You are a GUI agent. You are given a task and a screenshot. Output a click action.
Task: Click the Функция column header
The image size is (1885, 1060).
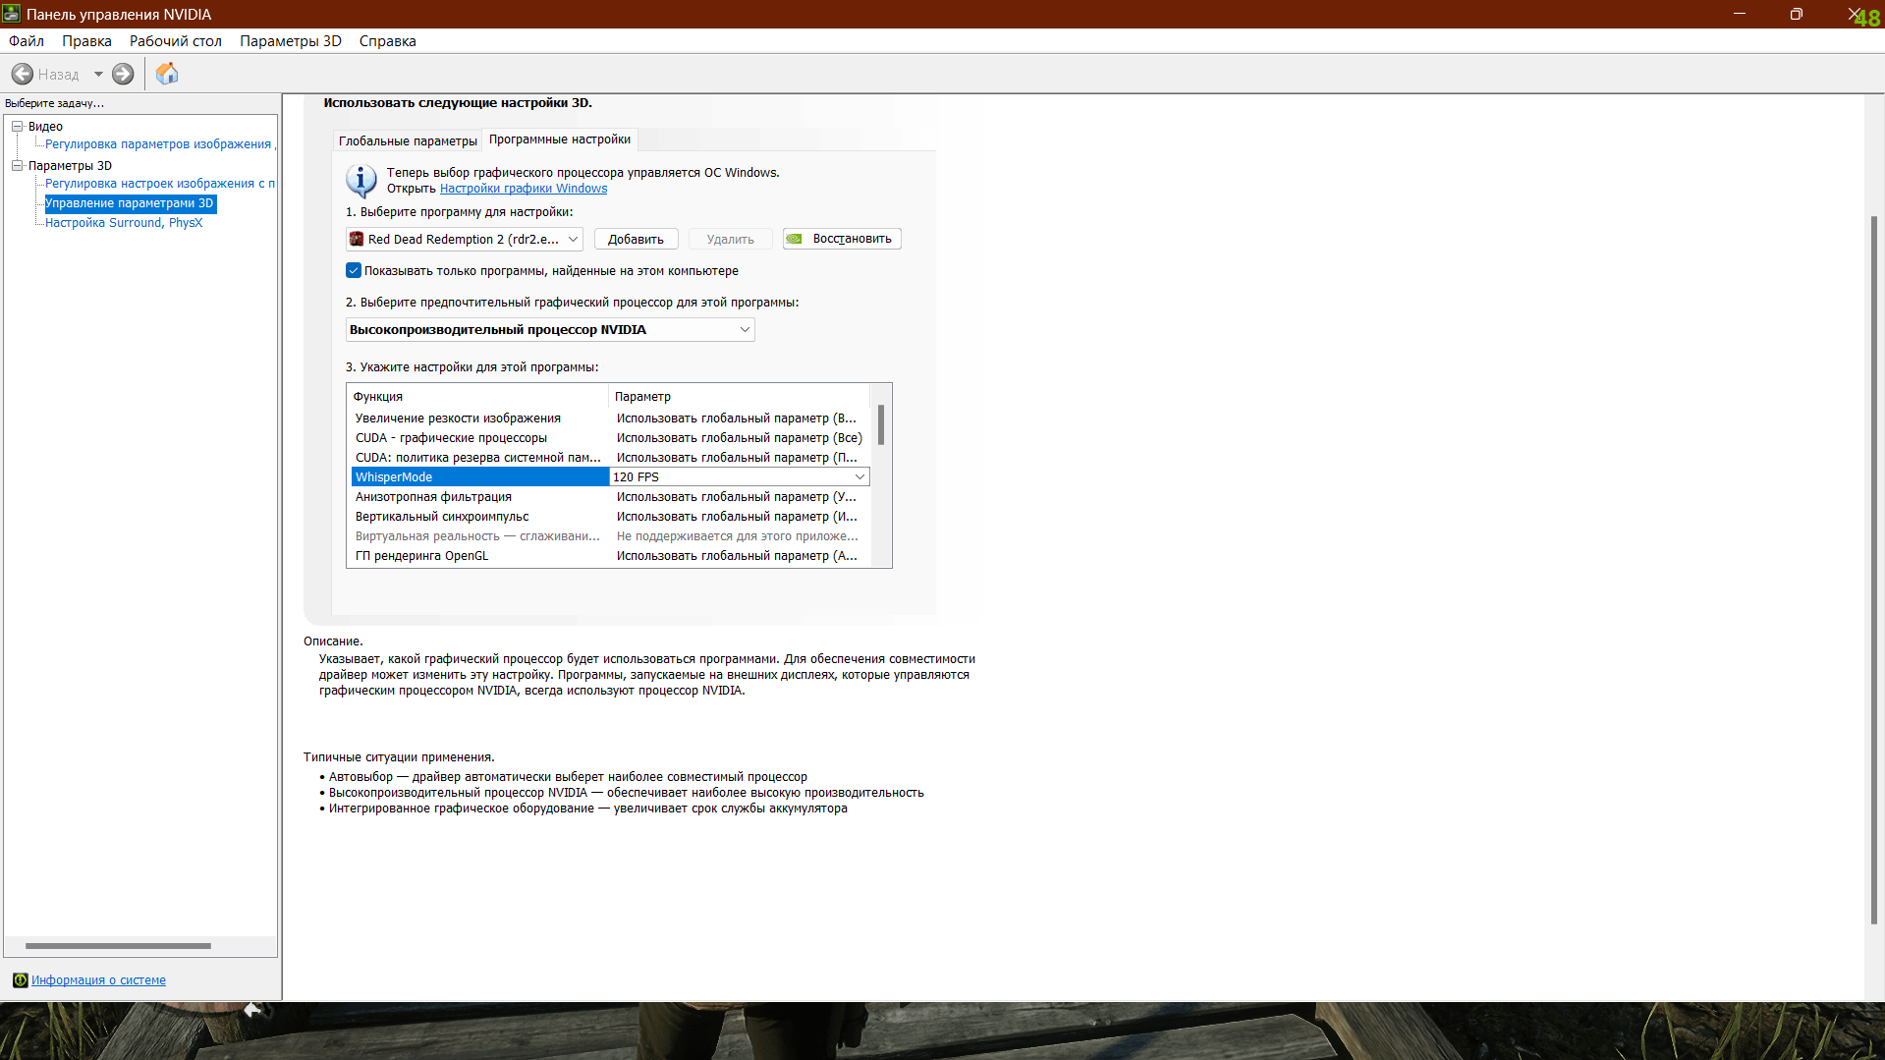click(478, 396)
